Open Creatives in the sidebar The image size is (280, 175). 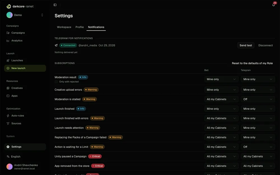pyautogui.click(x=25, y=88)
